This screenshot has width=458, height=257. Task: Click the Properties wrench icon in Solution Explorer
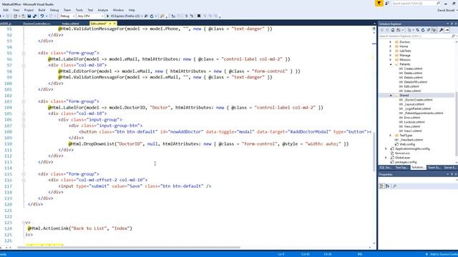tap(441, 30)
